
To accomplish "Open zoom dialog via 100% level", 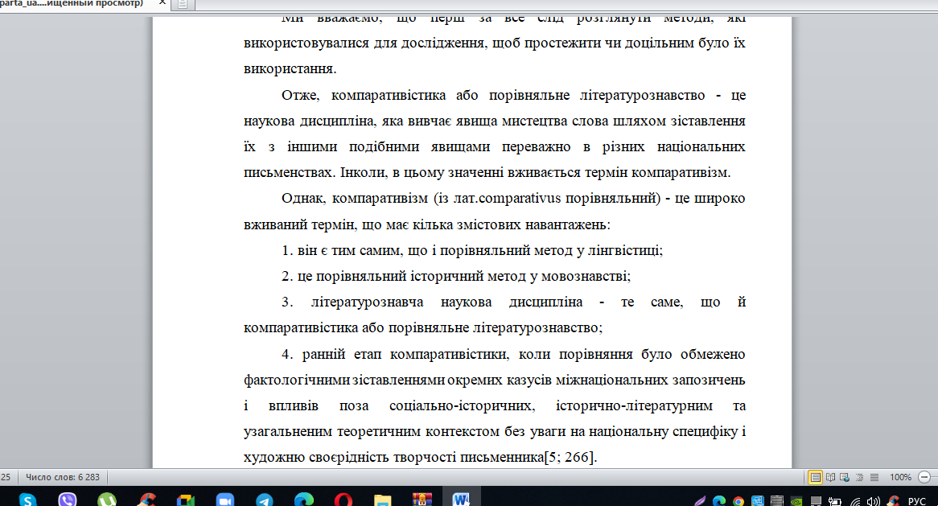I will click(900, 477).
